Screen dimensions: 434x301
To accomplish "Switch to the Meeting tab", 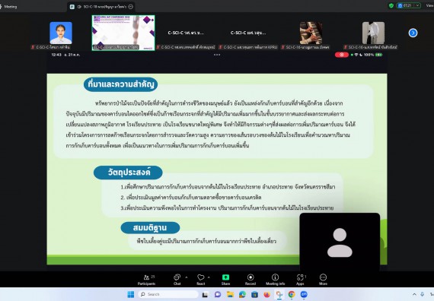I will [x=8, y=7].
